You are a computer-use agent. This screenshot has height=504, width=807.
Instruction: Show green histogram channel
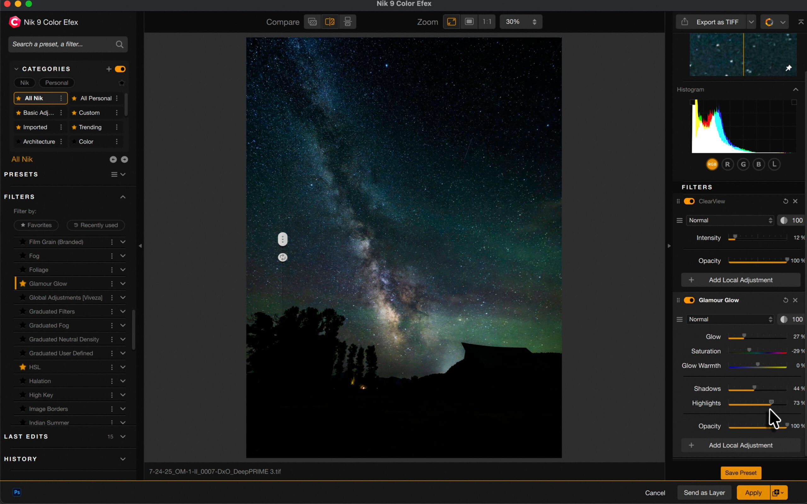pos(743,164)
